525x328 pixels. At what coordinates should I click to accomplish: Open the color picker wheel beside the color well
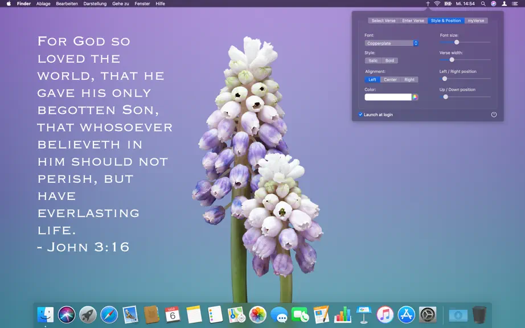pyautogui.click(x=415, y=97)
